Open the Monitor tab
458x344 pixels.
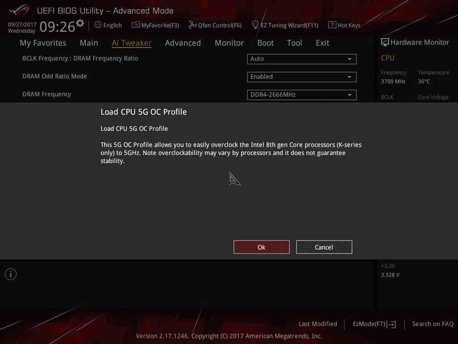(229, 43)
